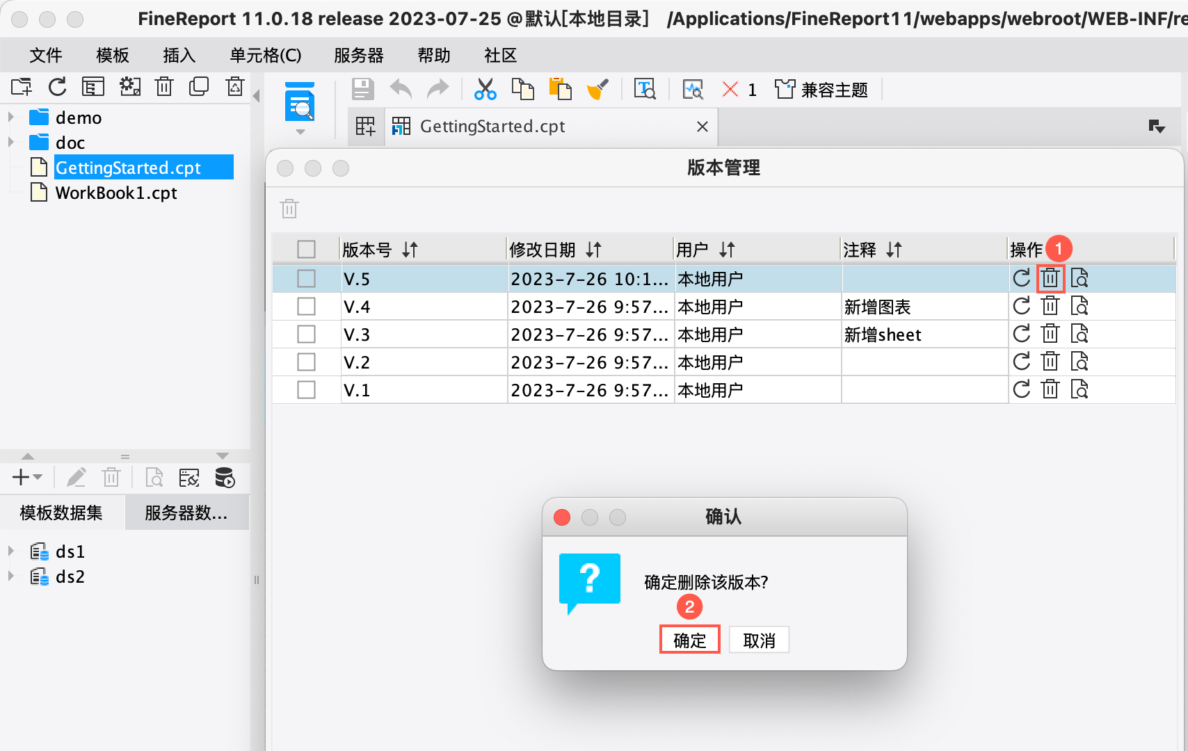Screen dimensions: 1188x751
Task: Check the box for version V.5
Action: (x=306, y=278)
